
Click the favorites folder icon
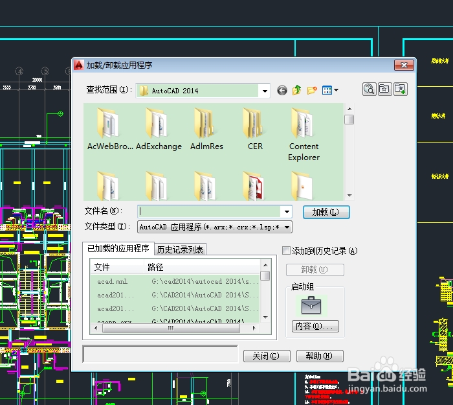[384, 89]
